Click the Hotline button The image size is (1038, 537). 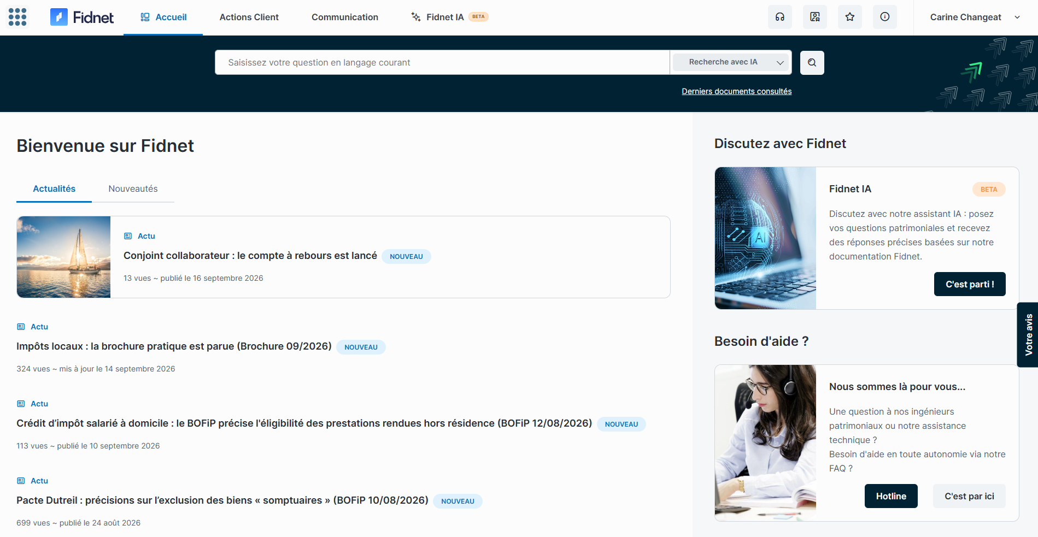(x=891, y=496)
